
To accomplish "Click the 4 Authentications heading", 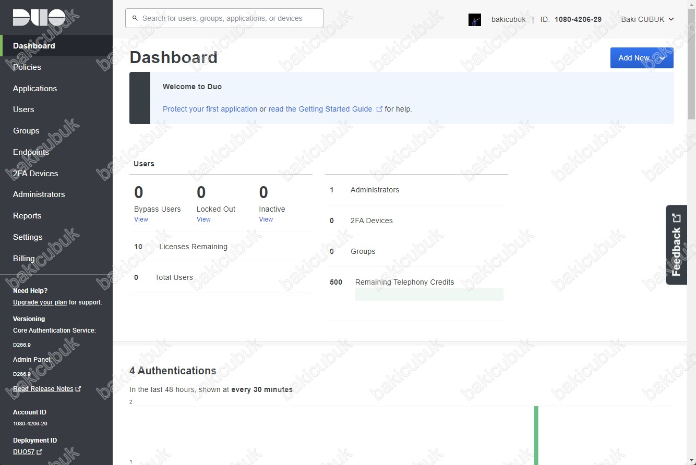I will pos(173,371).
